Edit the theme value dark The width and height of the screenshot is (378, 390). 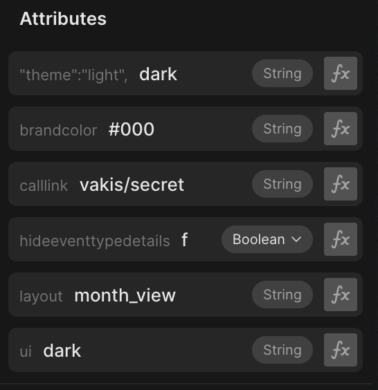[158, 74]
